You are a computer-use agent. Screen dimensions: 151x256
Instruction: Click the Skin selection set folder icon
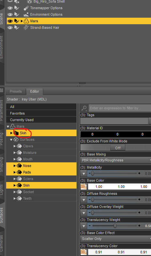pos(16,133)
